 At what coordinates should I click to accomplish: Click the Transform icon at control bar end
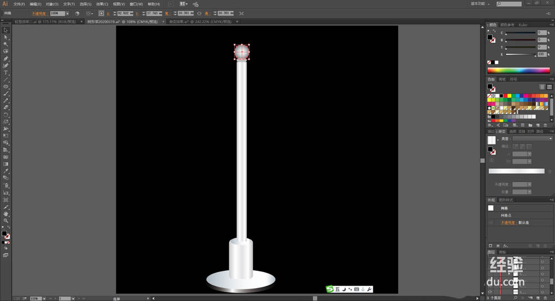tap(241, 13)
